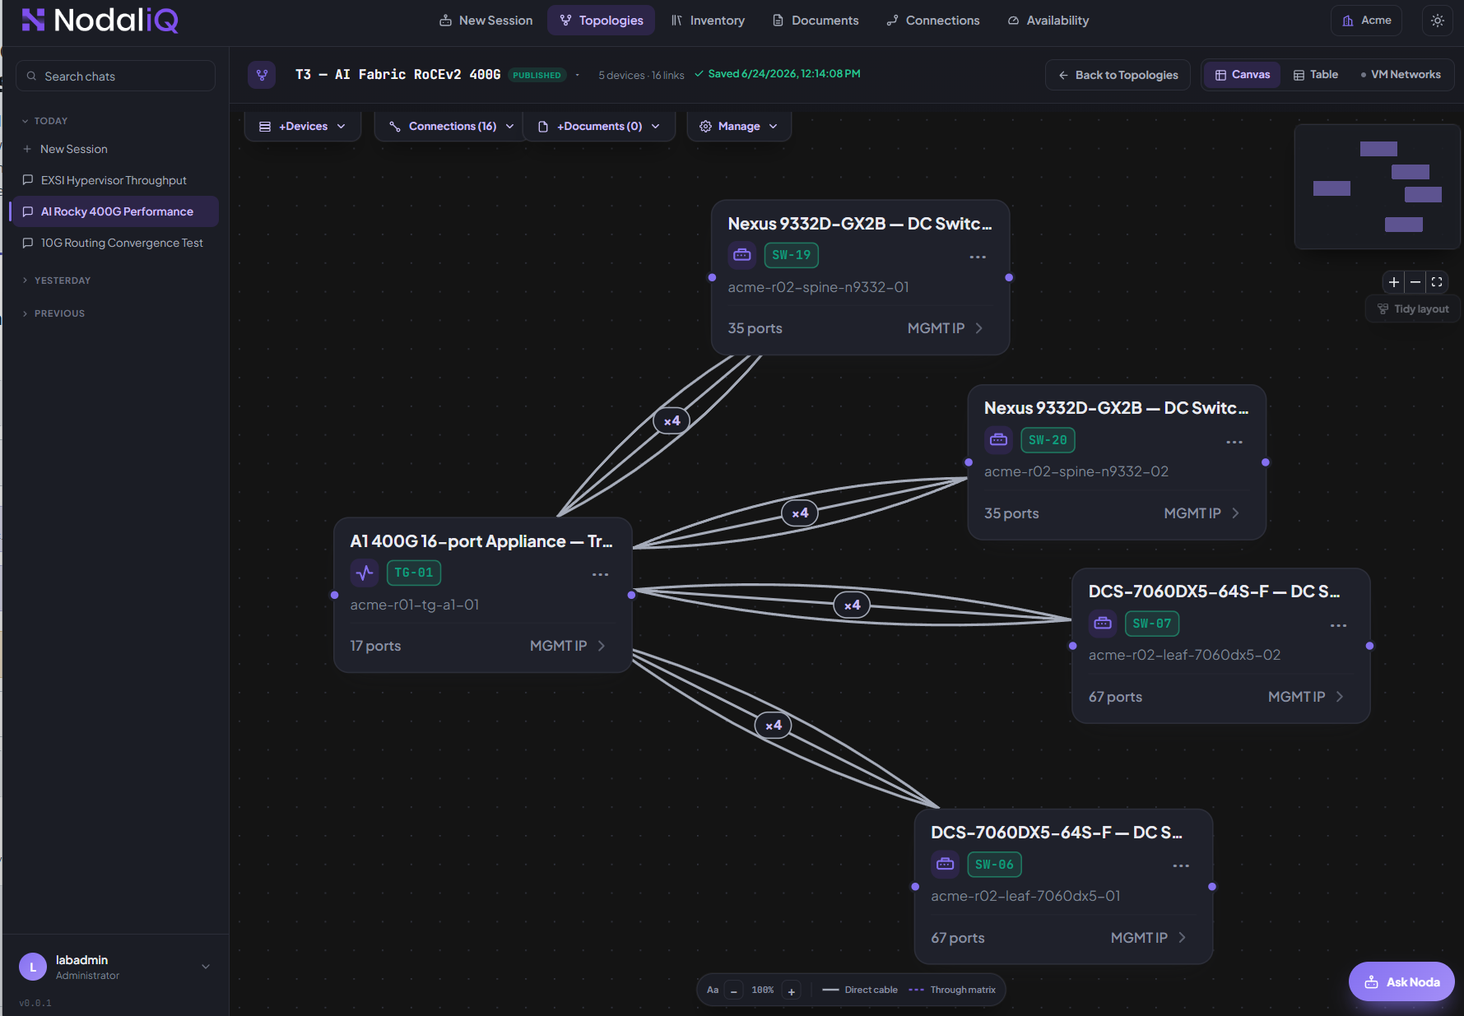Click the fit-to-screen canvas icon
Viewport: 1464px width, 1016px height.
[x=1437, y=282]
